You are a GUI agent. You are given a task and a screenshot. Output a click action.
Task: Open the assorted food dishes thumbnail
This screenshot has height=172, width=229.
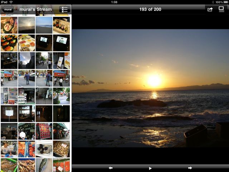[x=26, y=43]
